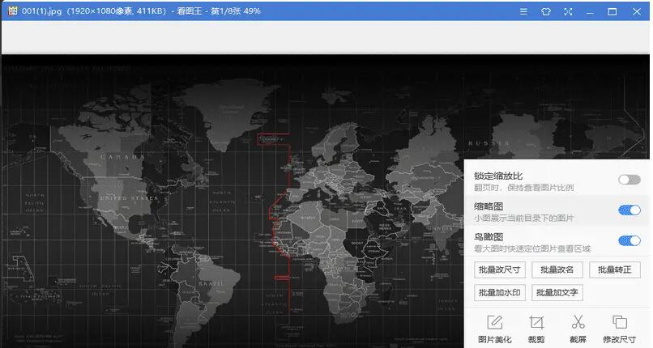Open the 修改尺寸 resize tool
This screenshot has width=653, height=348.
point(620,329)
